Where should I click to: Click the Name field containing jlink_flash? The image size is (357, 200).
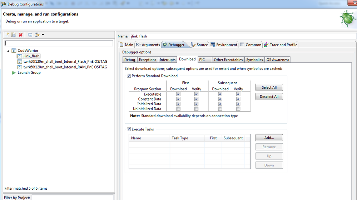pyautogui.click(x=243, y=36)
